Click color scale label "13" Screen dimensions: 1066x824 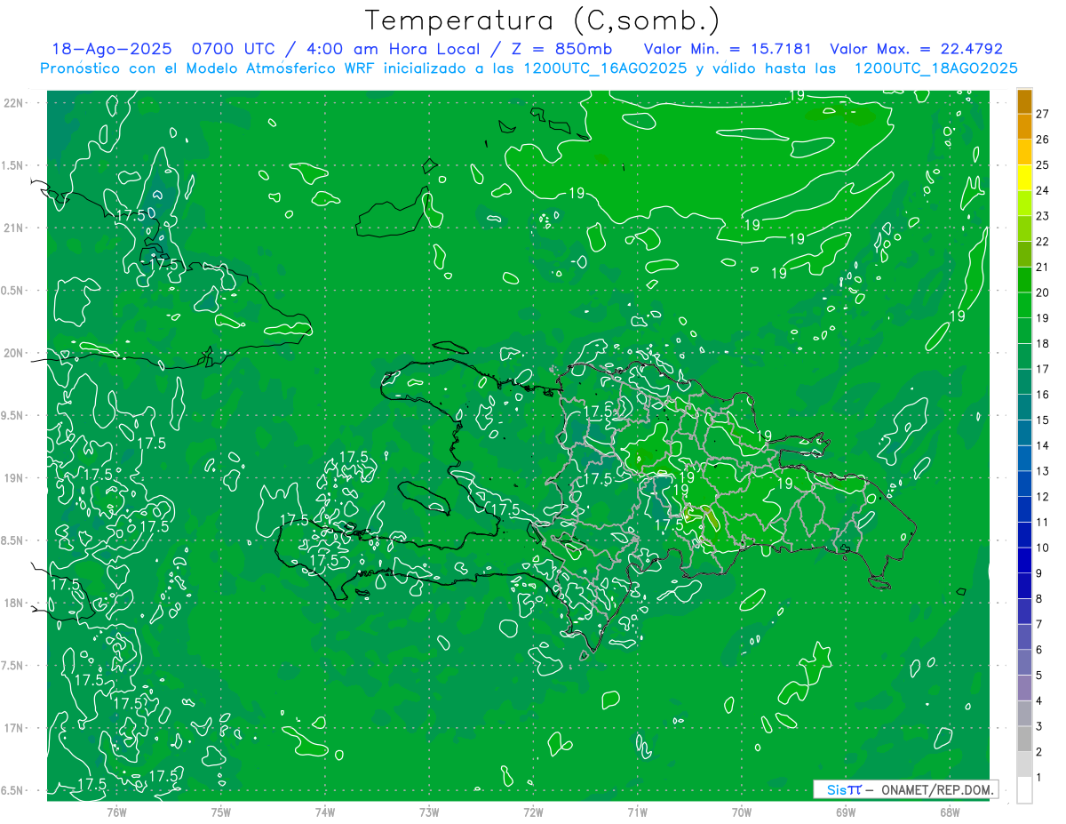(x=1043, y=471)
